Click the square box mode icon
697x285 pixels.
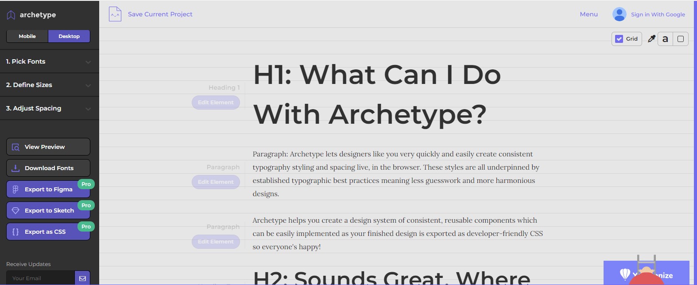coord(681,39)
